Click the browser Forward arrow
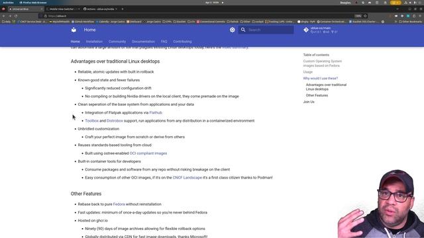 point(10,16)
